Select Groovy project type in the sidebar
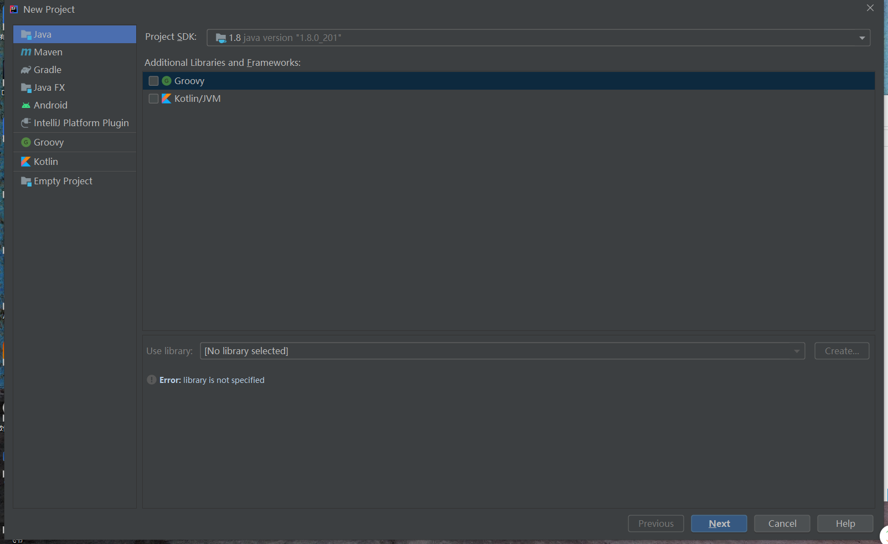The image size is (888, 544). click(75, 142)
